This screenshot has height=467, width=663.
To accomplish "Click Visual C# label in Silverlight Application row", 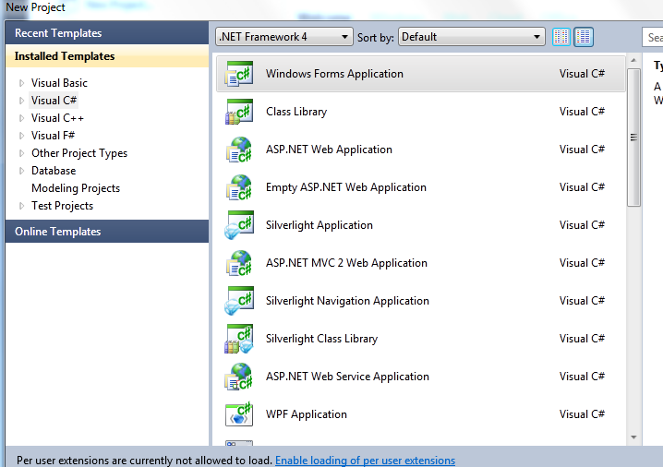I will pyautogui.click(x=582, y=225).
